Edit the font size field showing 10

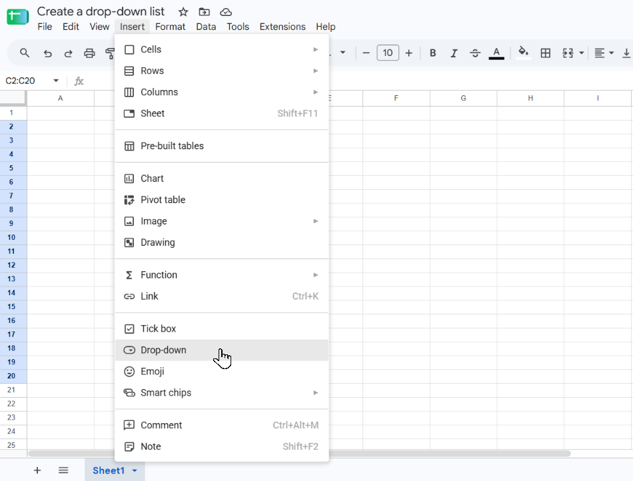pyautogui.click(x=388, y=53)
